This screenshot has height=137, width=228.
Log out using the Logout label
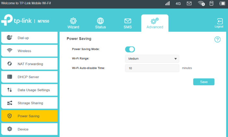pos(219,26)
